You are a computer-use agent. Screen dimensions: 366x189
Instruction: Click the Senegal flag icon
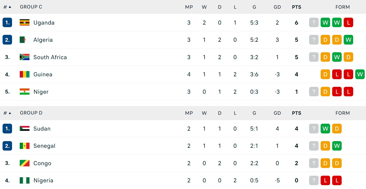click(x=25, y=146)
